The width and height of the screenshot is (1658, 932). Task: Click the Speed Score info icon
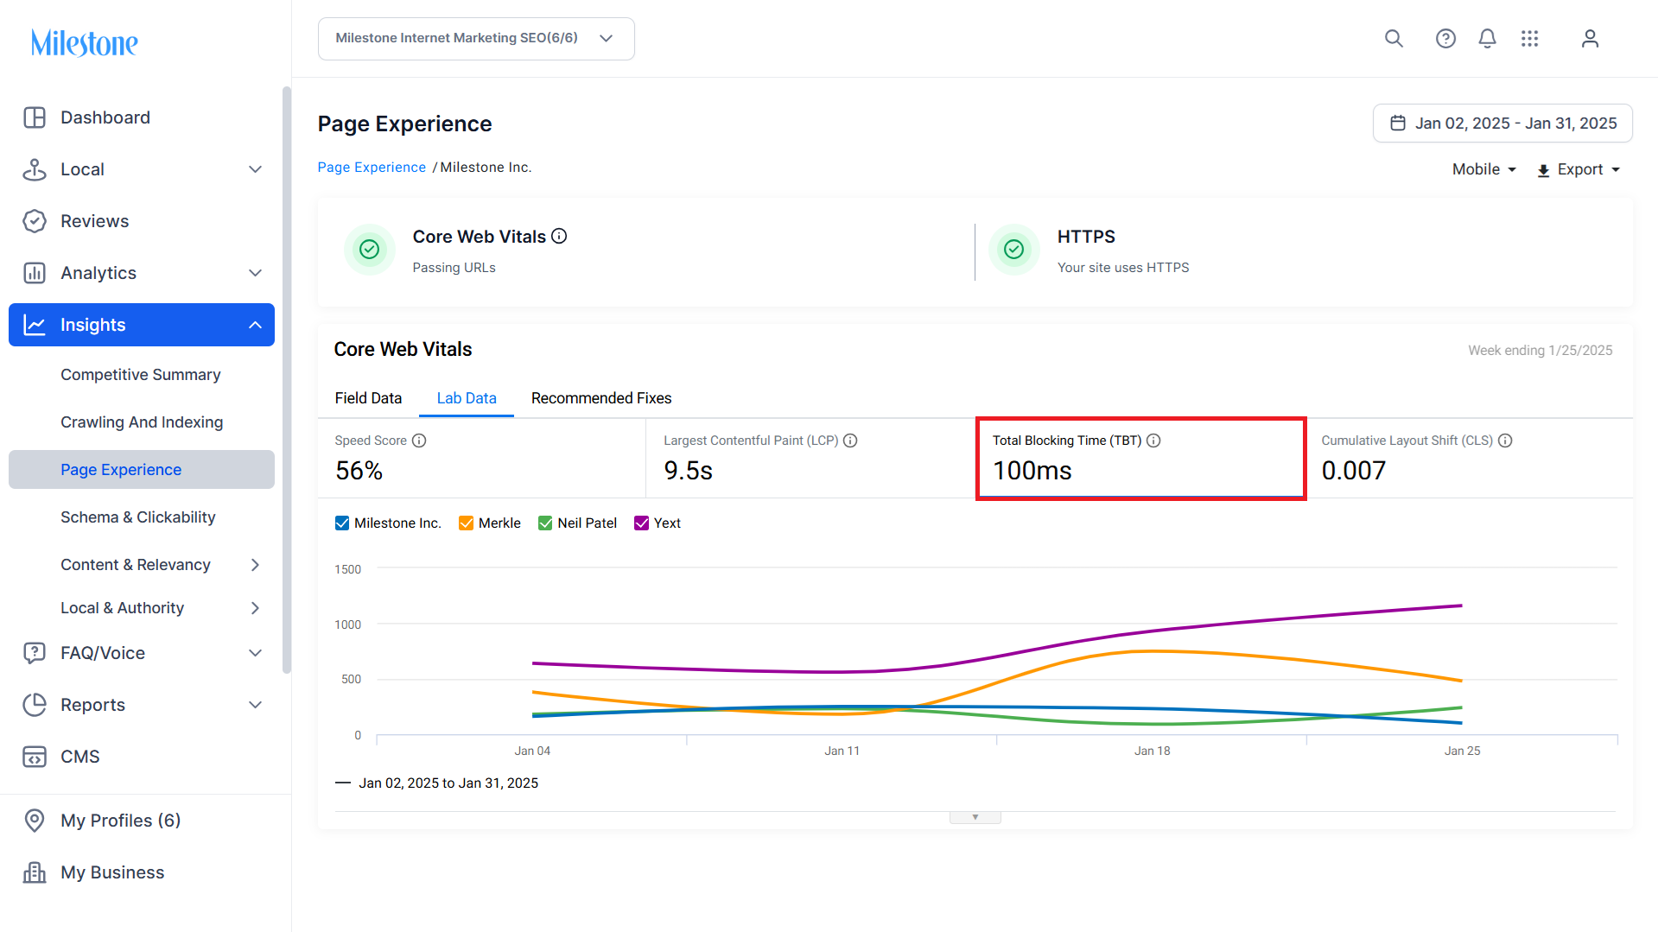tap(419, 441)
